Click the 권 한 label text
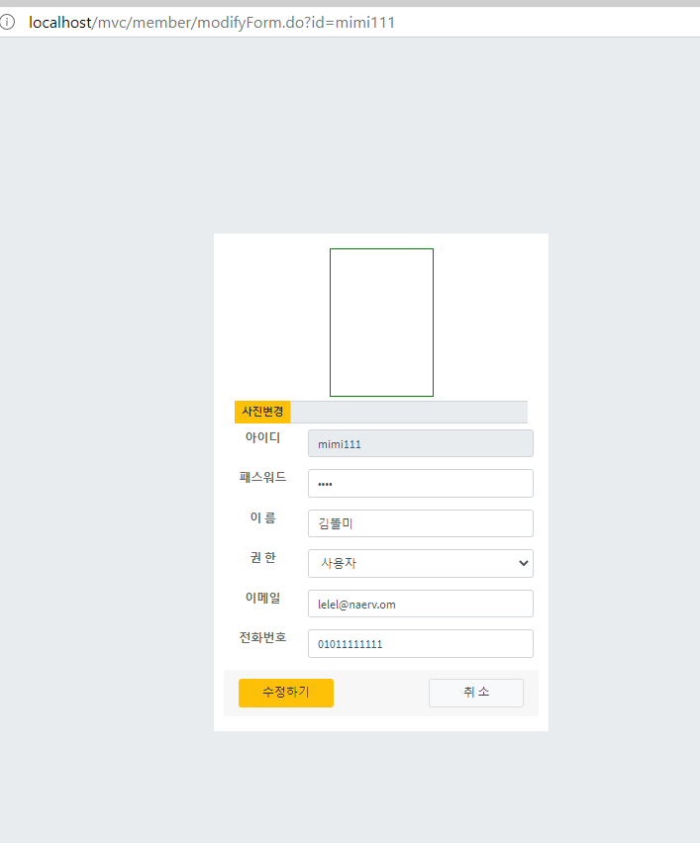This screenshot has width=700, height=843. click(x=263, y=557)
